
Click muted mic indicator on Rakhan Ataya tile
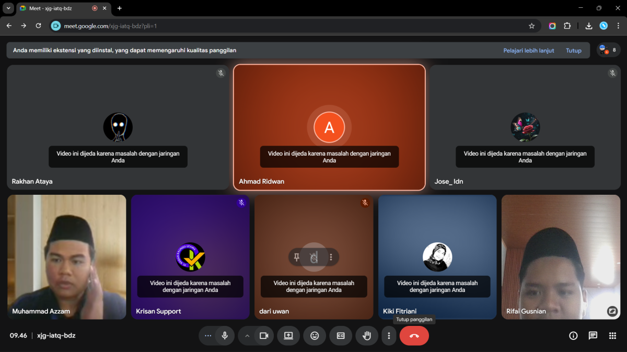pos(221,73)
